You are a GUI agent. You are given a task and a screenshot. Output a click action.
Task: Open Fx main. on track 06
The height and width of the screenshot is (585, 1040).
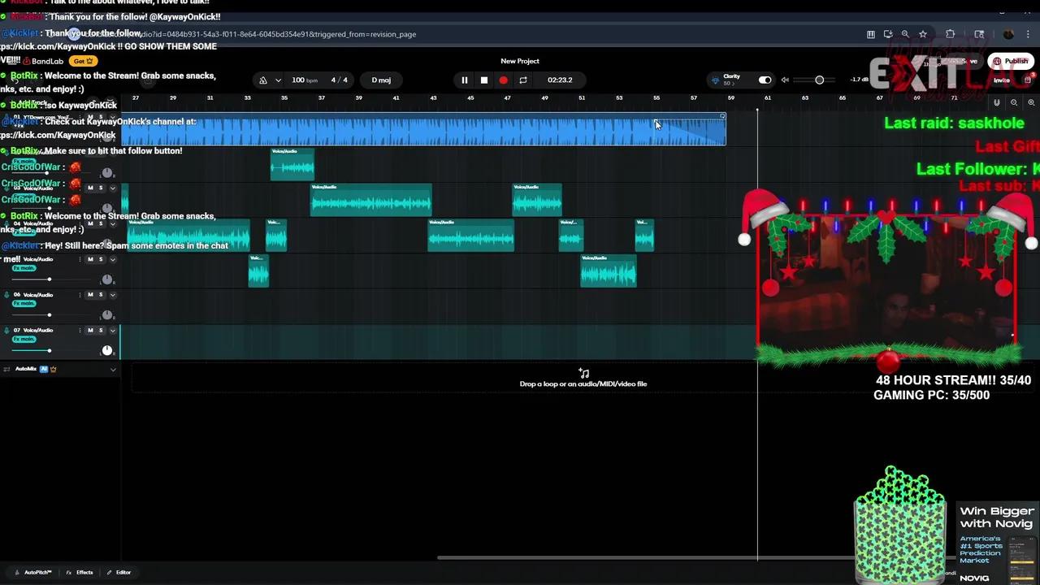point(24,303)
